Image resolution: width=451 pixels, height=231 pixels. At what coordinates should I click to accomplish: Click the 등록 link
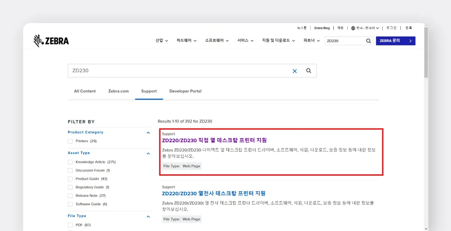[x=409, y=28]
